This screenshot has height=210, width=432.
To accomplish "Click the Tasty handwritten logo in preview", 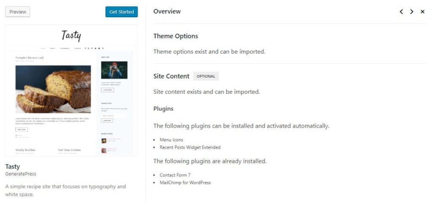I will (71, 36).
